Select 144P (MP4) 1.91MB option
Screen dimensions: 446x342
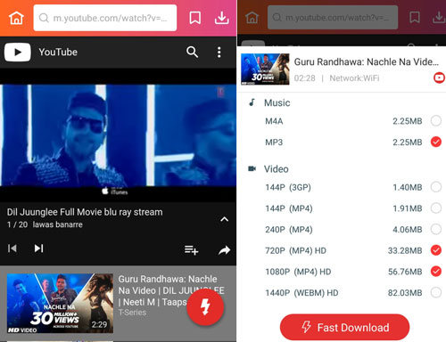(x=436, y=208)
